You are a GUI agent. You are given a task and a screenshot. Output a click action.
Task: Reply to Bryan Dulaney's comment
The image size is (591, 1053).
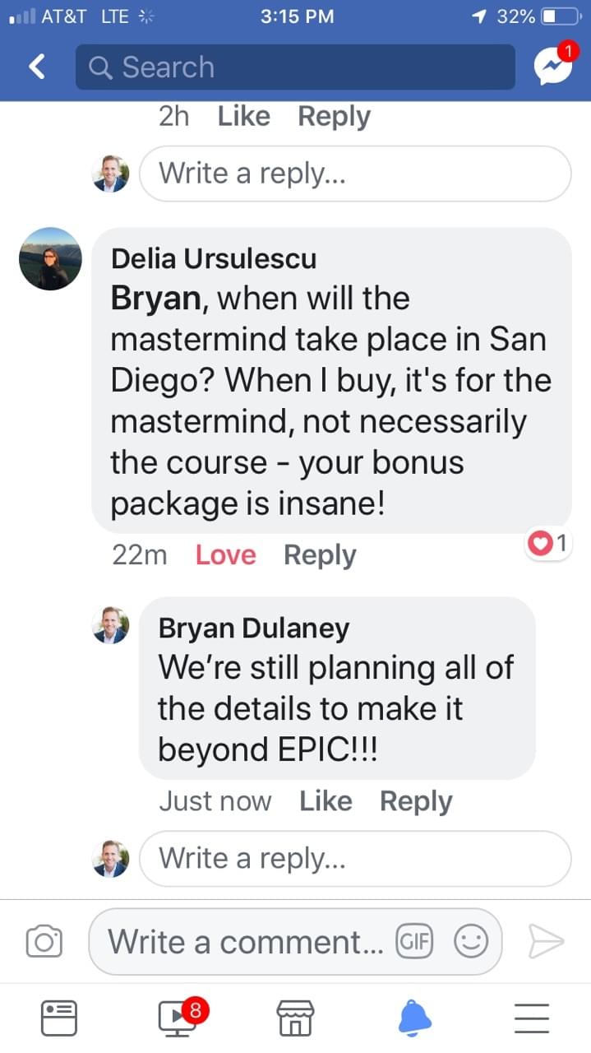[416, 801]
